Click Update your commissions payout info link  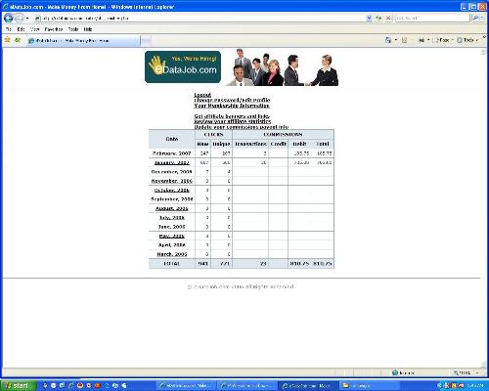coord(242,127)
